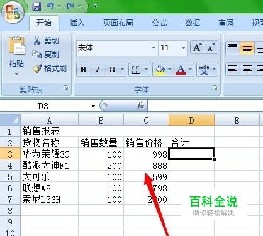This screenshot has width=263, height=236.
Task: Click the 剪切 scissors button
Action: point(46,41)
